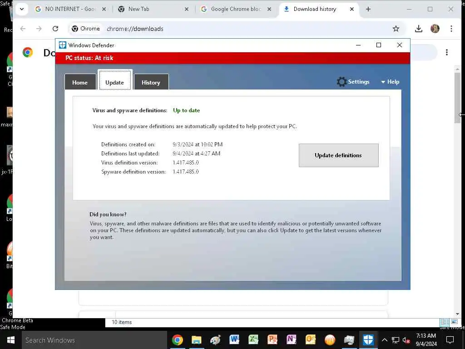Click scrollbar down arrow on downloads page

457,314
